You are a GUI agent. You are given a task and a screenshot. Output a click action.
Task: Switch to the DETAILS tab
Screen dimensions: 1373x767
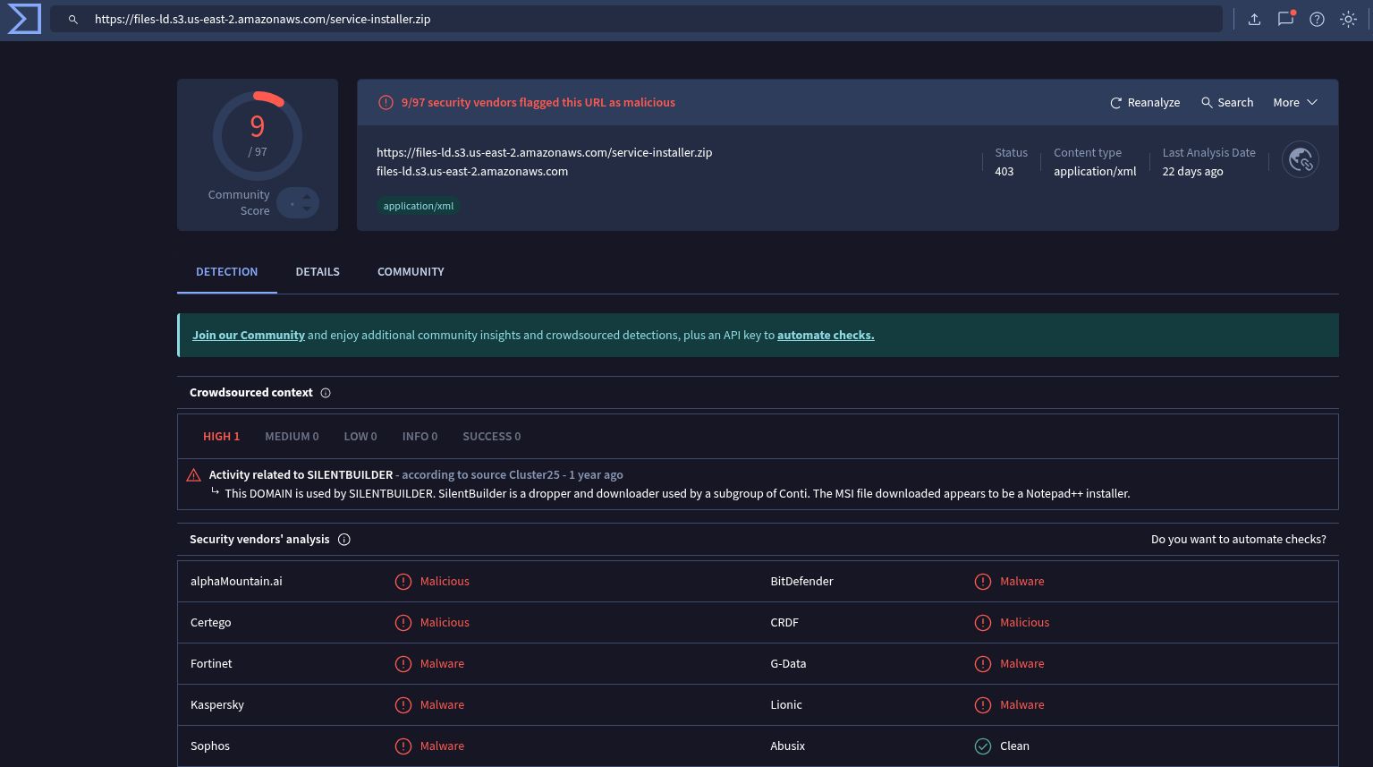(x=318, y=272)
